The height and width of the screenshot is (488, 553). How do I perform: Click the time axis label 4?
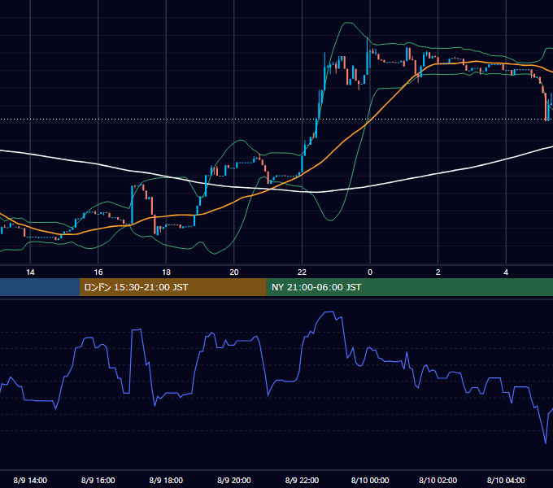506,272
